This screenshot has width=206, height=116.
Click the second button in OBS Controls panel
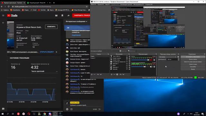pos(193,59)
